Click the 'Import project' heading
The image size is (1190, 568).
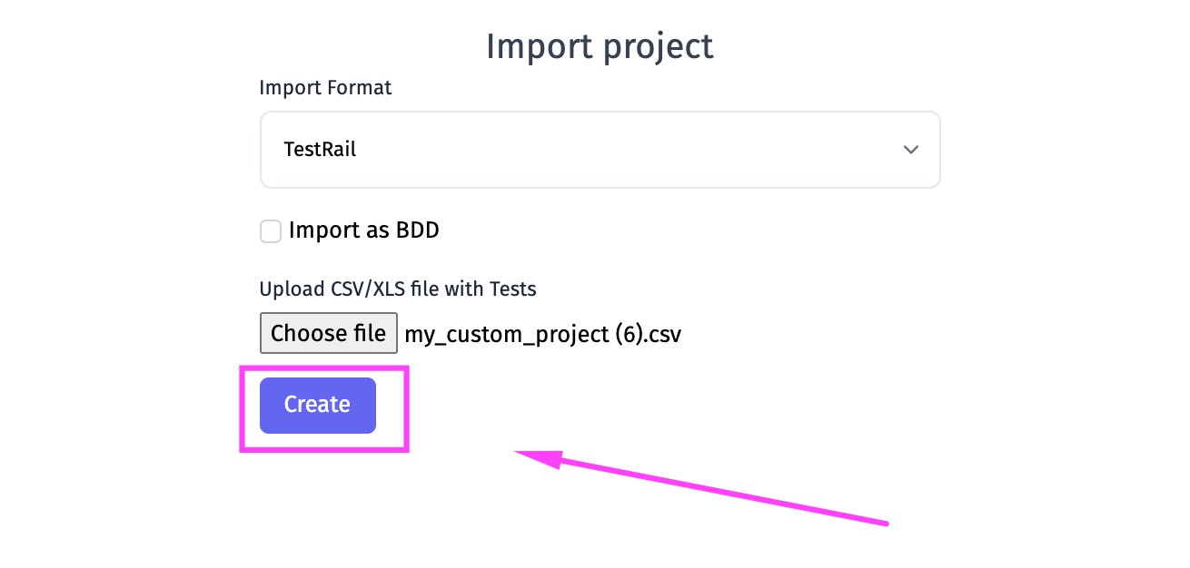600,46
